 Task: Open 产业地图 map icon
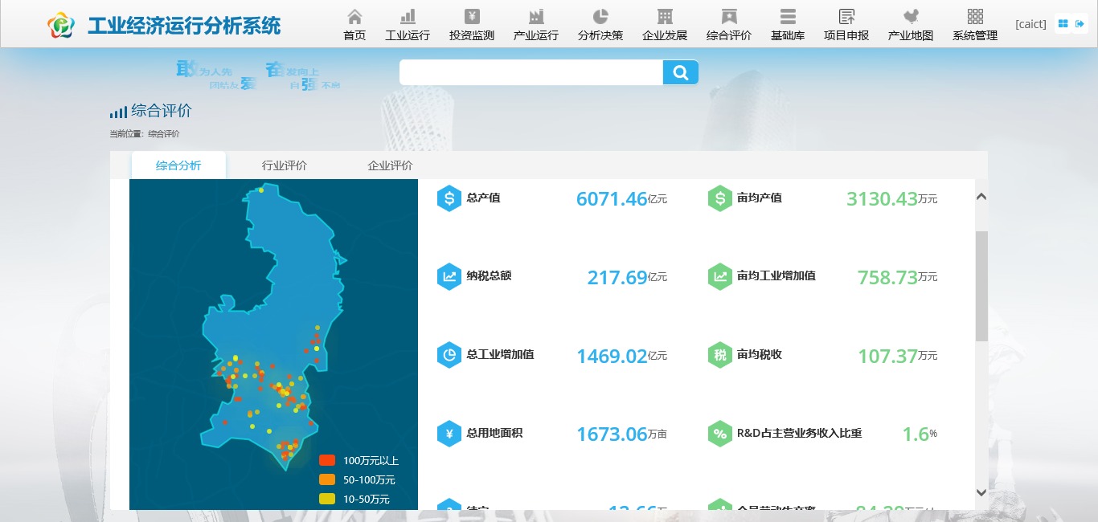[x=911, y=16]
